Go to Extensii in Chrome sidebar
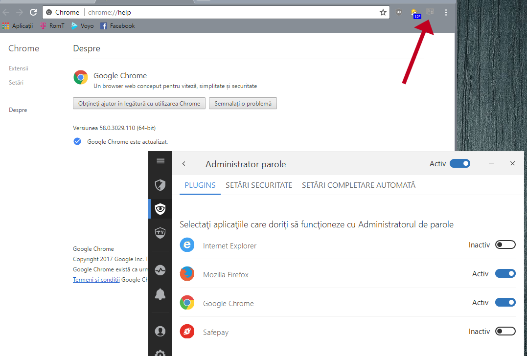 tap(19, 68)
